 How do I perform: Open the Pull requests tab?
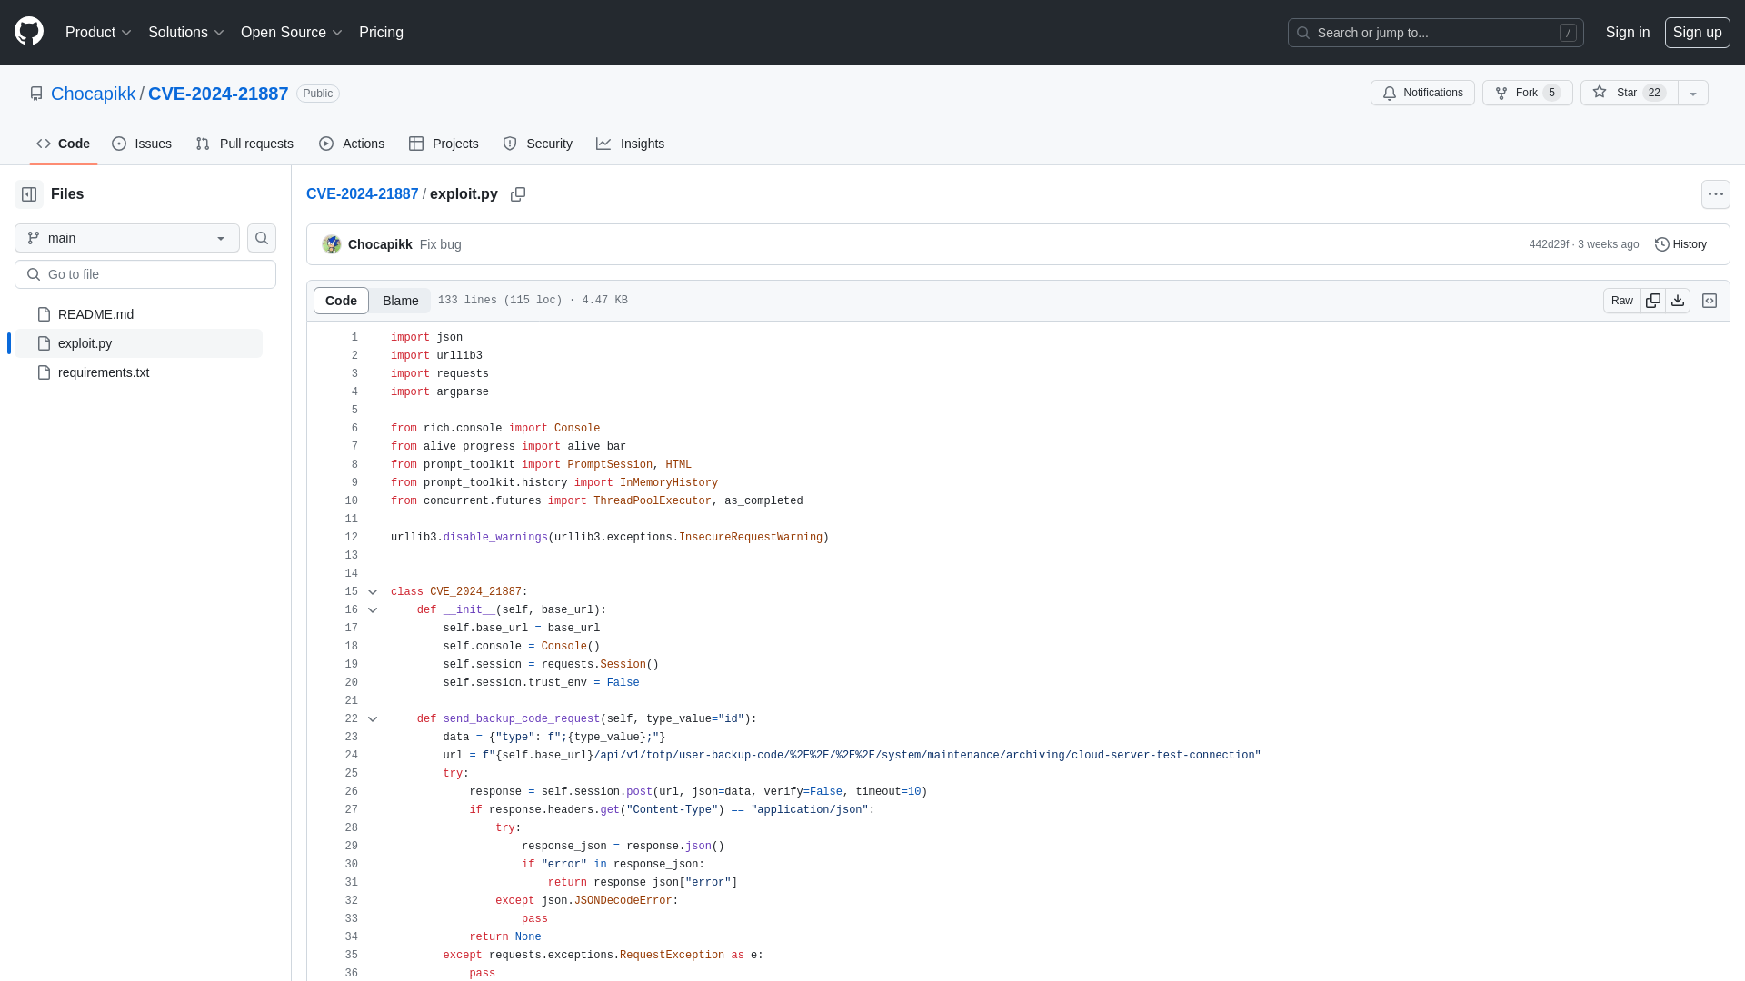244,144
